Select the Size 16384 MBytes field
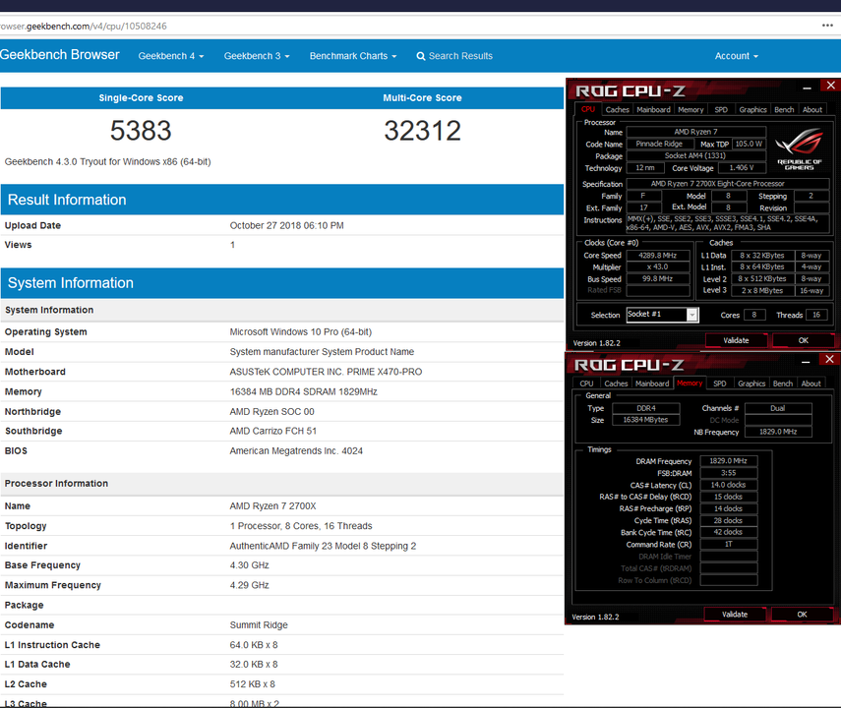Screen dimensions: 841x708 coord(646,420)
